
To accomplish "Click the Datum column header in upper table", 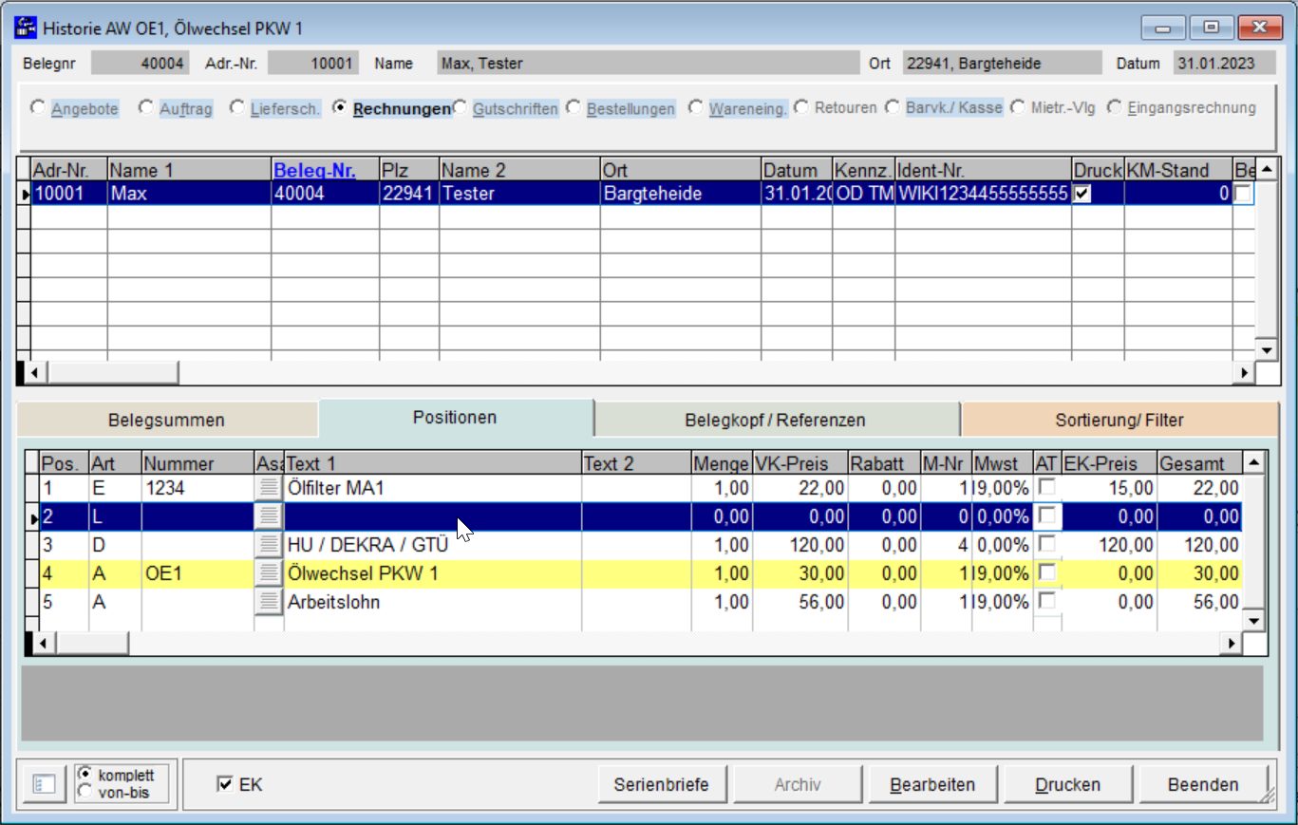I will point(797,170).
